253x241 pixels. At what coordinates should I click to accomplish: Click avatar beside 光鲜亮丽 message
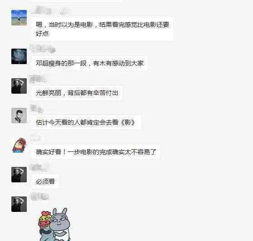(x=19, y=86)
